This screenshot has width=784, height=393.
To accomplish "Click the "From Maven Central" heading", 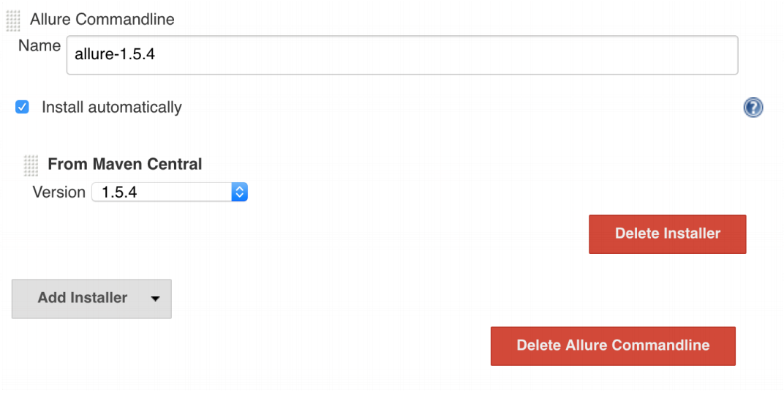I will [x=125, y=165].
